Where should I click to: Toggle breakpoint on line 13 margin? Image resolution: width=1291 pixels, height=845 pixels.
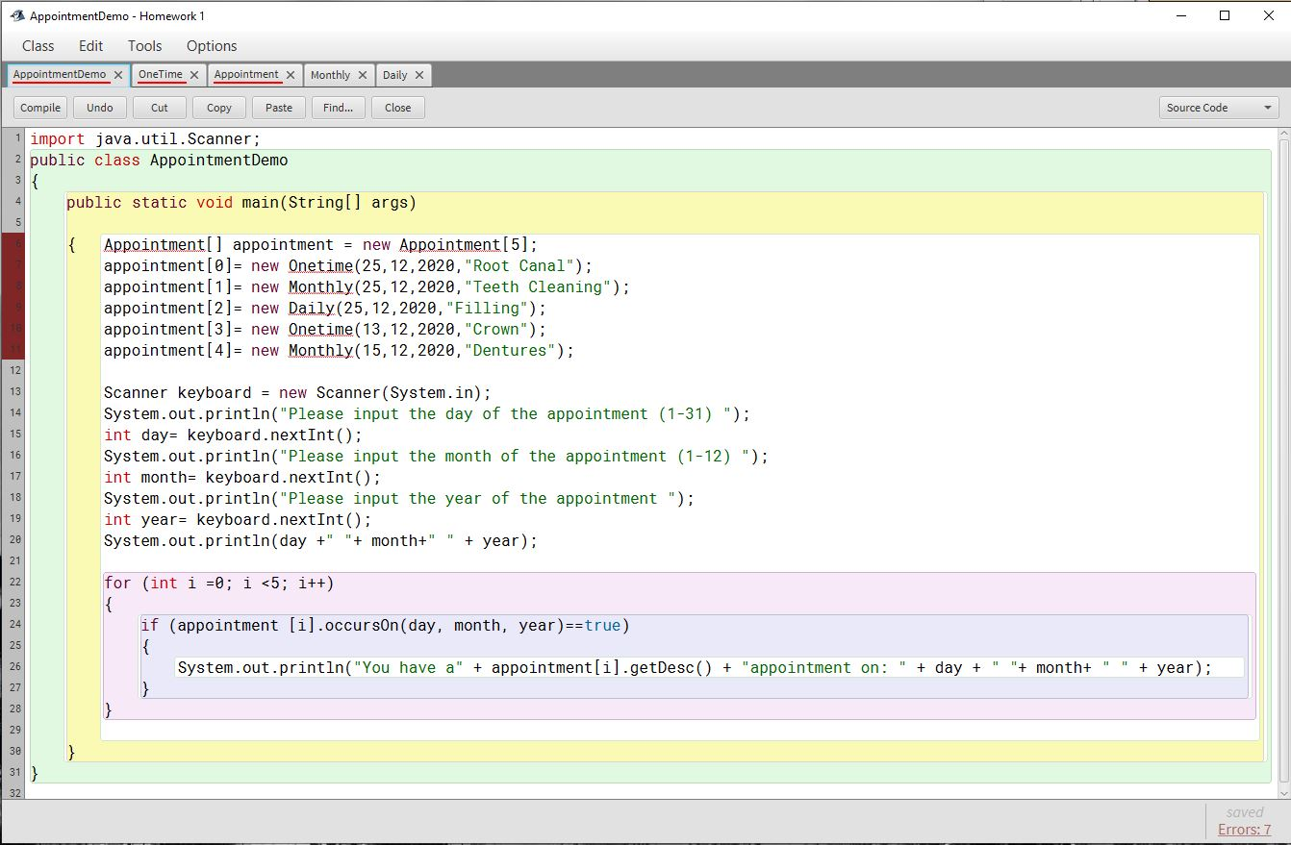pyautogui.click(x=13, y=392)
